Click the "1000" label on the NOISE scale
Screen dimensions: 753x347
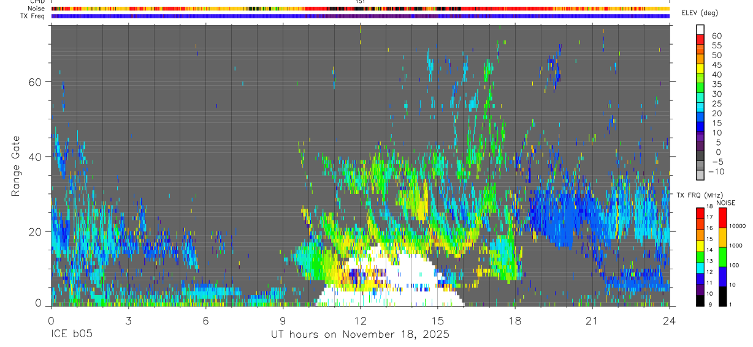click(737, 245)
